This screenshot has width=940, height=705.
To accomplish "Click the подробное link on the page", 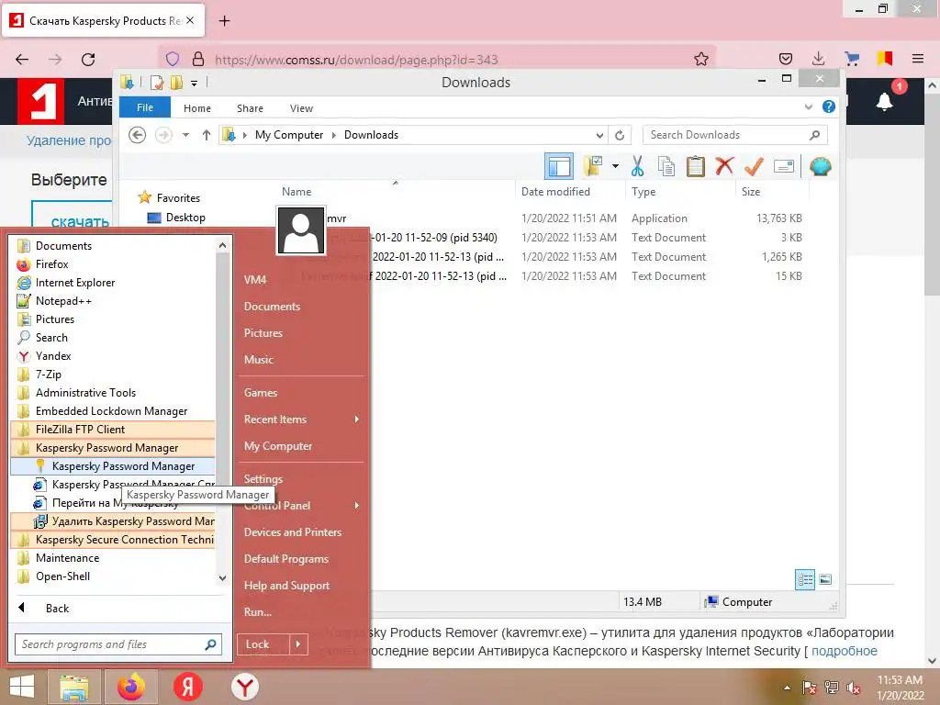I will [845, 651].
